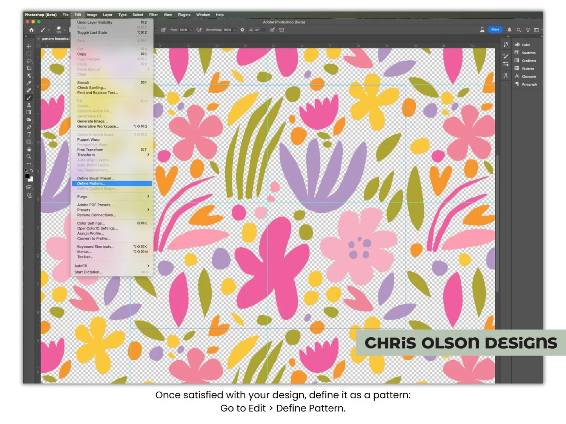Open the Swatches panel

click(528, 53)
